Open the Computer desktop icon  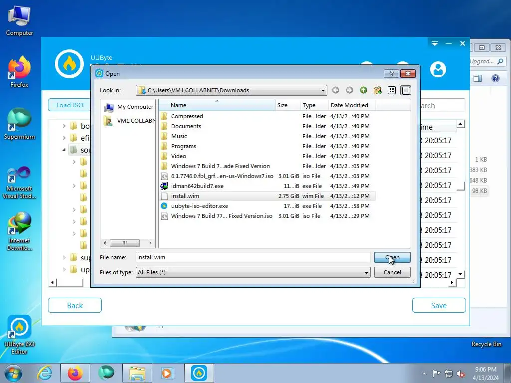click(19, 20)
